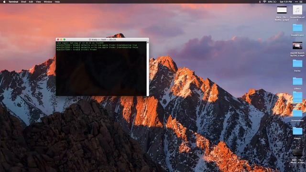Click the Last login line in Terminal
This screenshot has width=306, height=172.
click(x=80, y=43)
